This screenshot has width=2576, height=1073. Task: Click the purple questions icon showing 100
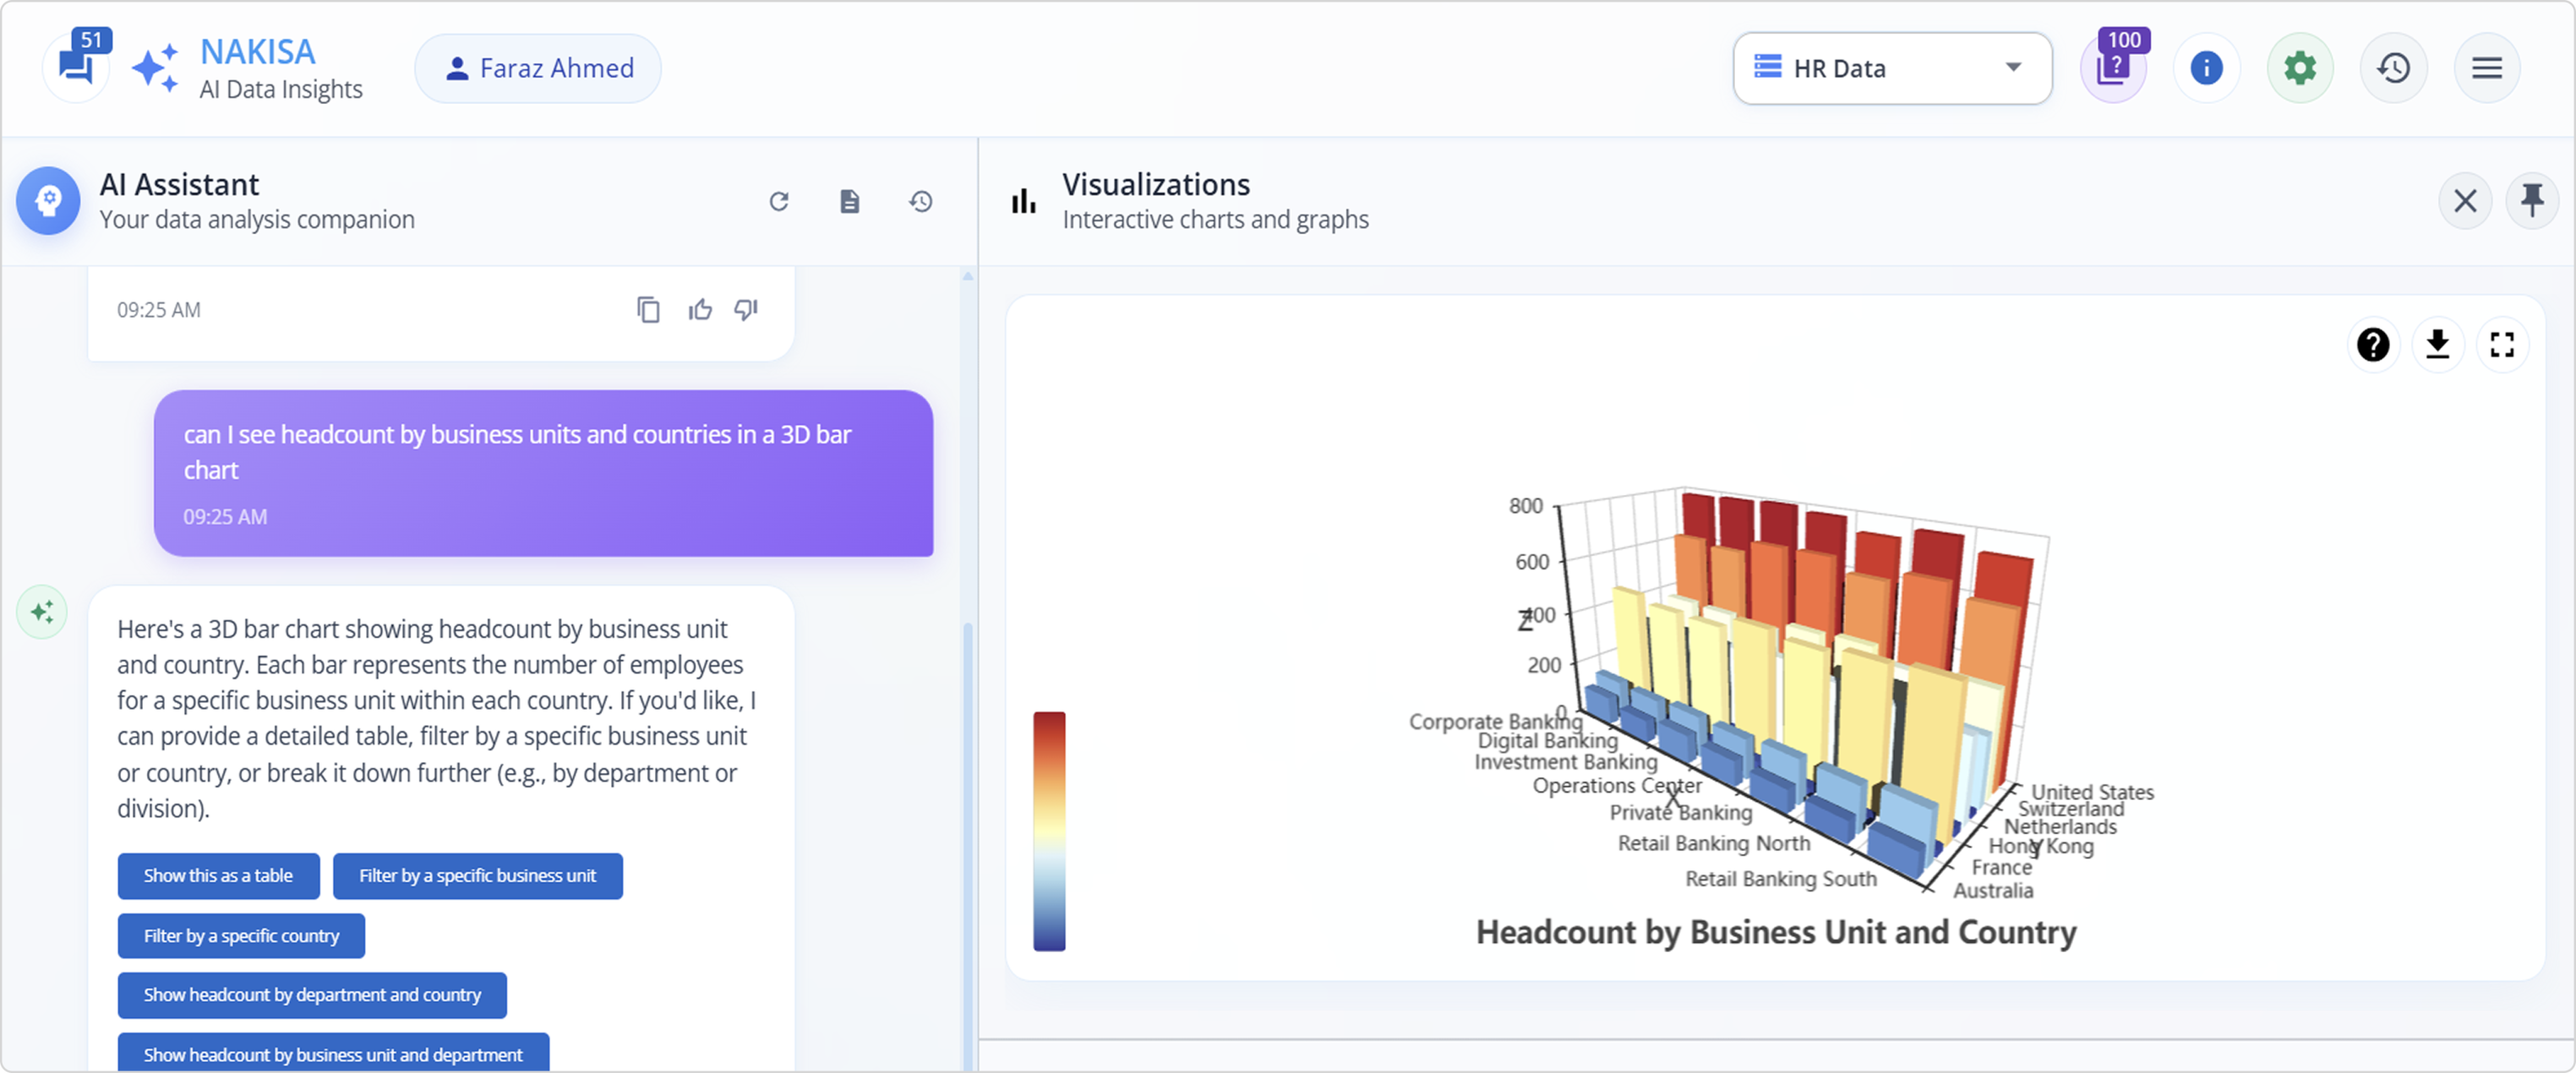(x=2112, y=68)
